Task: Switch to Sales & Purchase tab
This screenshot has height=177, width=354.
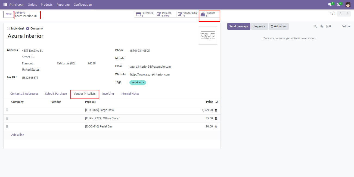Action: (x=56, y=94)
